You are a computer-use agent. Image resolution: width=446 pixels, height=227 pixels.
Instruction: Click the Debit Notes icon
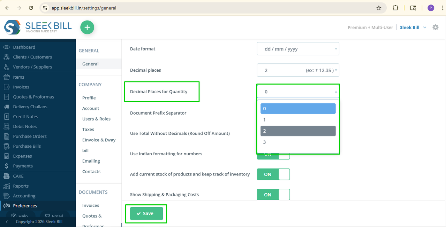click(x=6, y=126)
